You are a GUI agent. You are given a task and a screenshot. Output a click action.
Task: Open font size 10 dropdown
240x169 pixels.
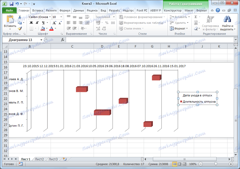tap(61, 17)
